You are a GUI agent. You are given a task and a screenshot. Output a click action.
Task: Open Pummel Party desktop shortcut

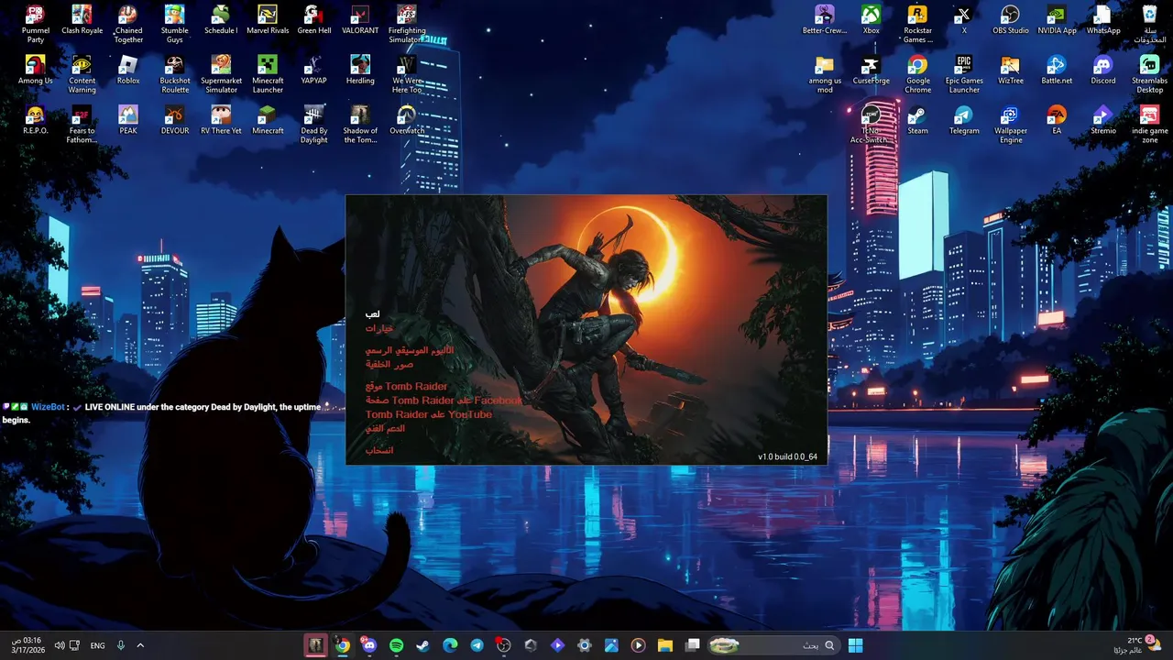point(35,24)
